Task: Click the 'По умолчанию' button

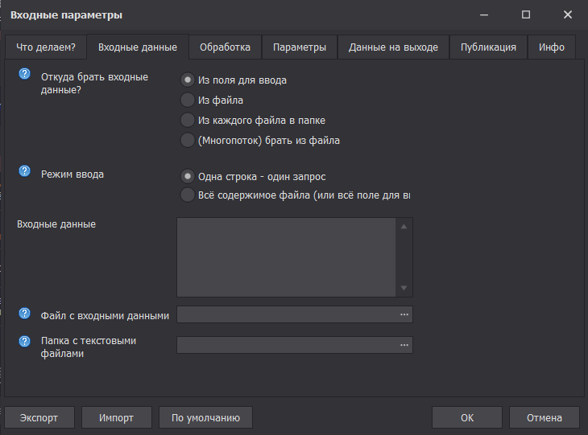Action: pyautogui.click(x=205, y=417)
